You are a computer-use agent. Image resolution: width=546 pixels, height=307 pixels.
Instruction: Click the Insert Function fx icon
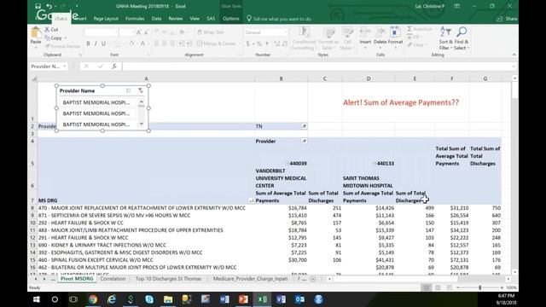[x=114, y=67]
